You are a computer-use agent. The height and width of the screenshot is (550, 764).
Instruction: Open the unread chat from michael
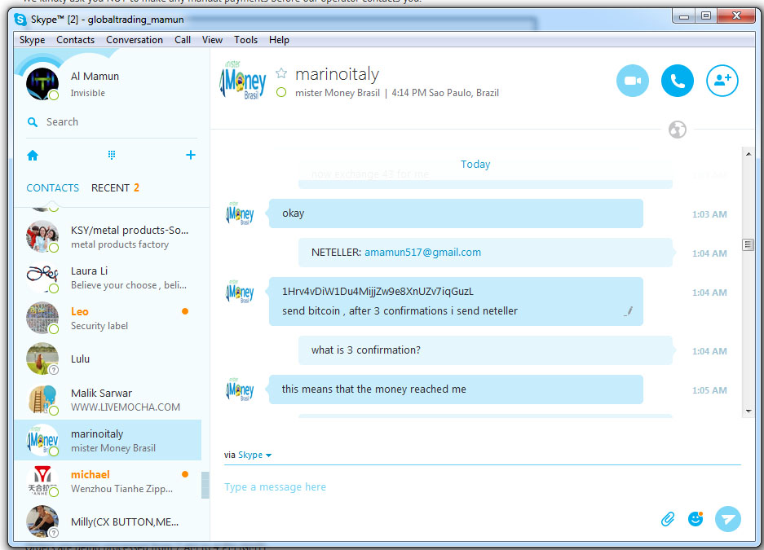point(108,482)
